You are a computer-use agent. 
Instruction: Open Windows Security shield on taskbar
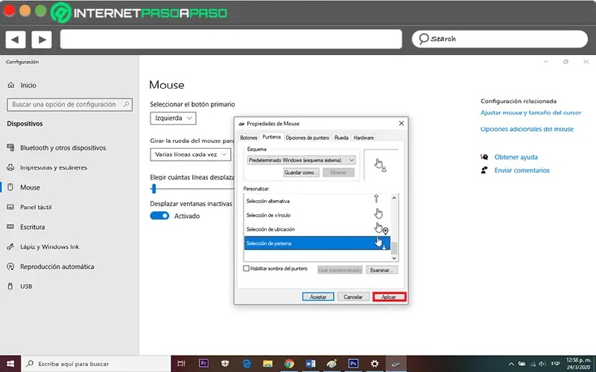[225, 364]
